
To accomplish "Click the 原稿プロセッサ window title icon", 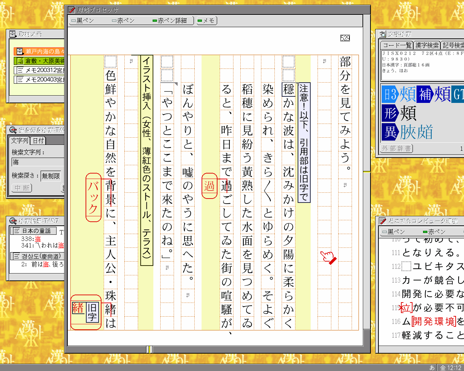I will (x=71, y=10).
